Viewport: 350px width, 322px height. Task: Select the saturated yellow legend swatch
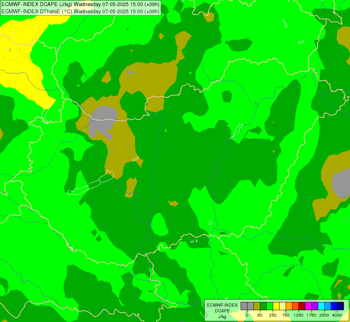(276, 306)
